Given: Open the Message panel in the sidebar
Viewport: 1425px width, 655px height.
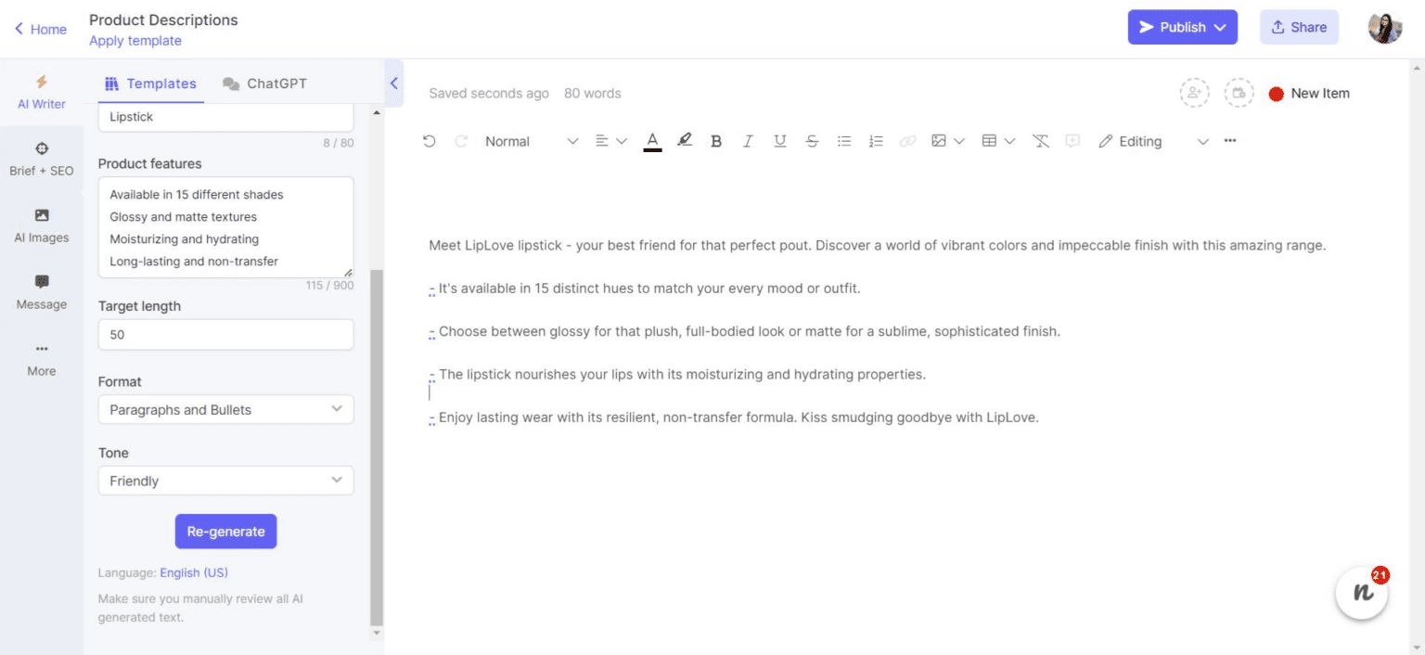Looking at the screenshot, I should [x=41, y=291].
